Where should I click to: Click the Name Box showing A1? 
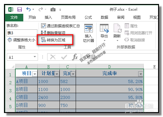point(20,57)
